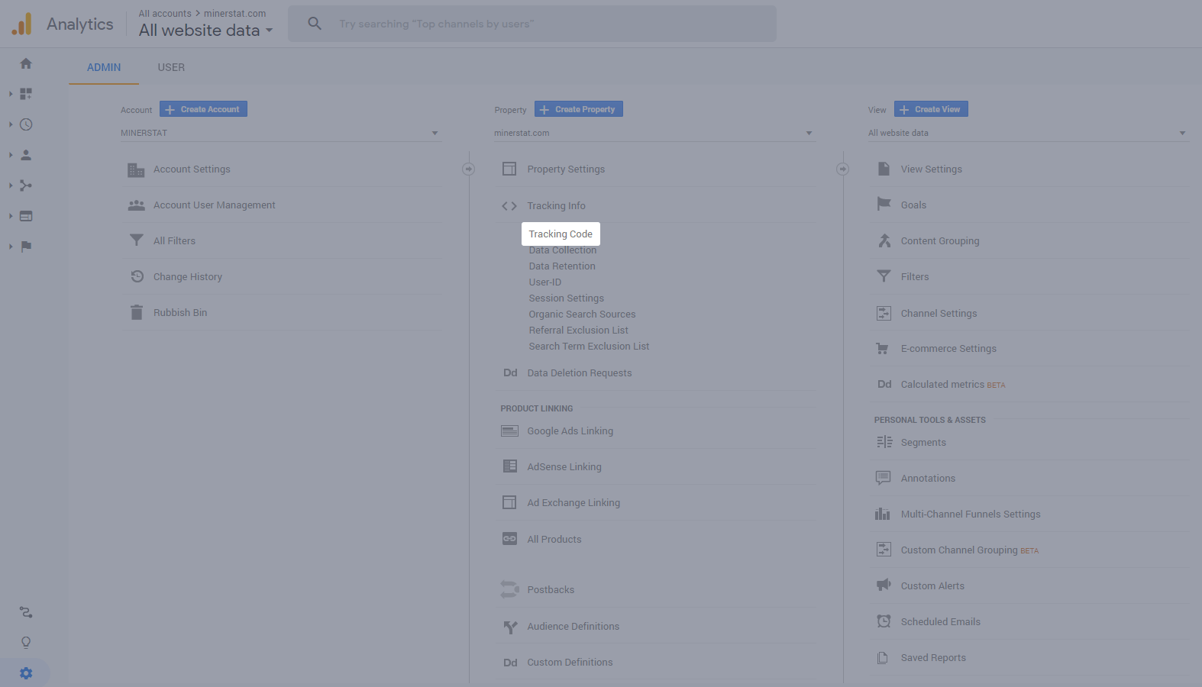The height and width of the screenshot is (687, 1202).
Task: Open User-ID under Tracking Info
Action: pyautogui.click(x=544, y=282)
